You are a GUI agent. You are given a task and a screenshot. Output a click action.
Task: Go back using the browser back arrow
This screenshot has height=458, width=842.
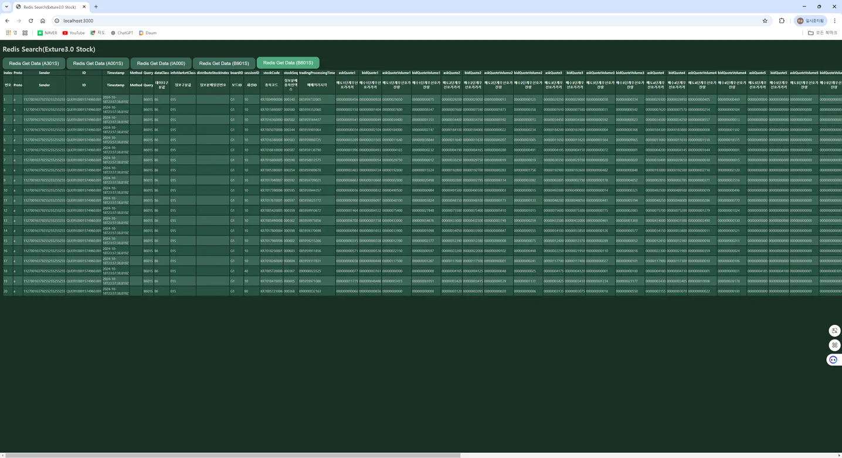coord(7,21)
